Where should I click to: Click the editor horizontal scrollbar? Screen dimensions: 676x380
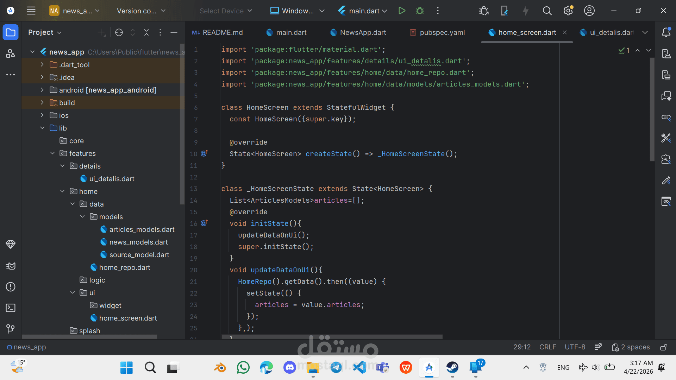(x=332, y=337)
